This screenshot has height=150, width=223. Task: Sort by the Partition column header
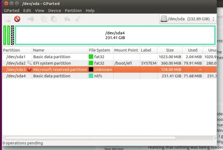[17, 50]
